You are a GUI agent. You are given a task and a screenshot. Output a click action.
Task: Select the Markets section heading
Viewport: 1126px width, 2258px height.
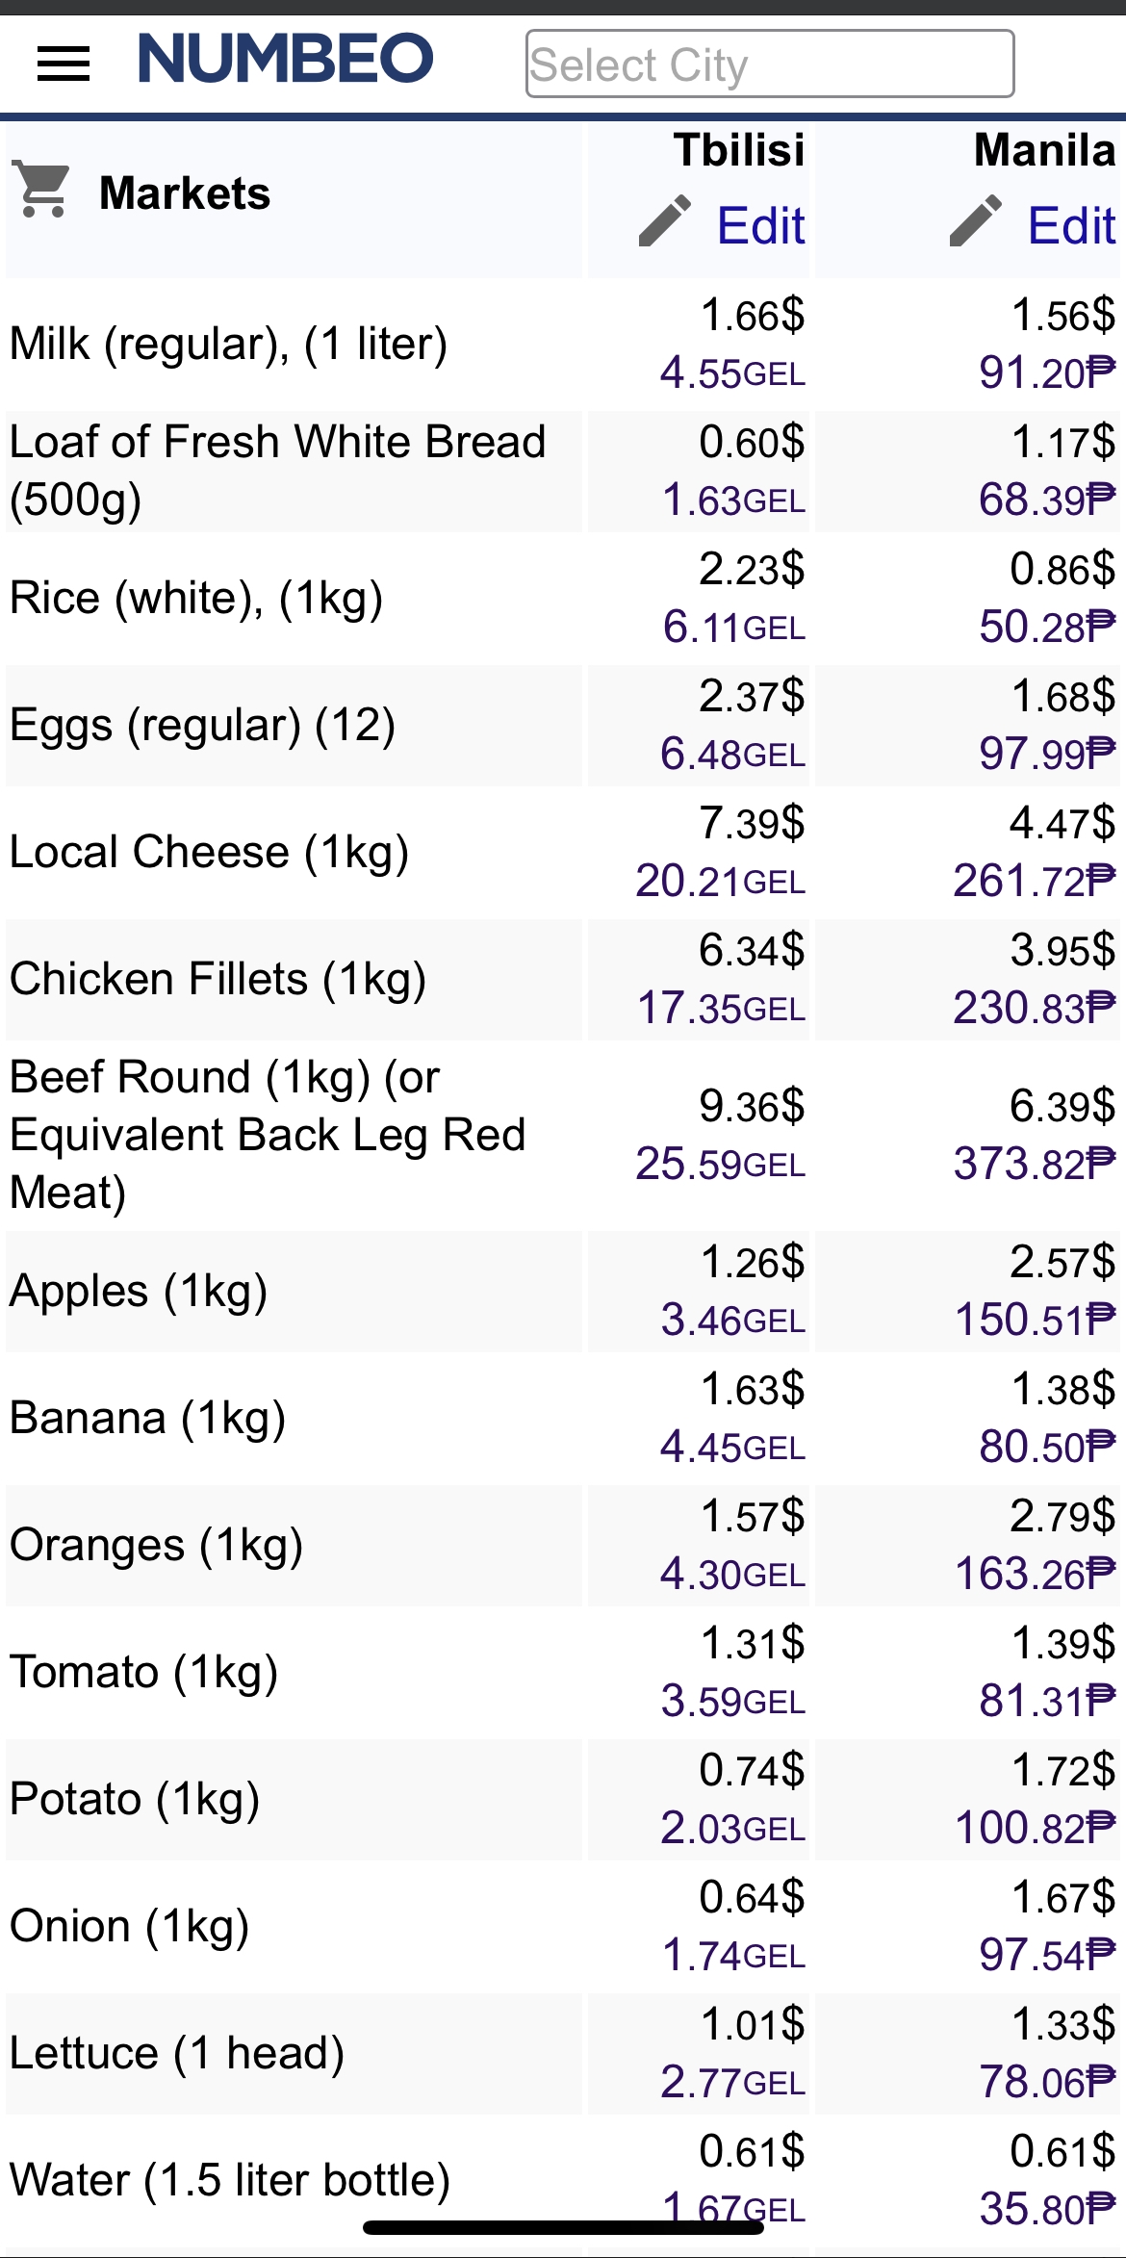click(185, 193)
